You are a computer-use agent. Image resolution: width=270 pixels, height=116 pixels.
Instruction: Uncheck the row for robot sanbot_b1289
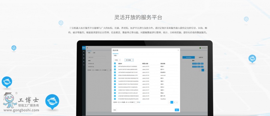115,99
